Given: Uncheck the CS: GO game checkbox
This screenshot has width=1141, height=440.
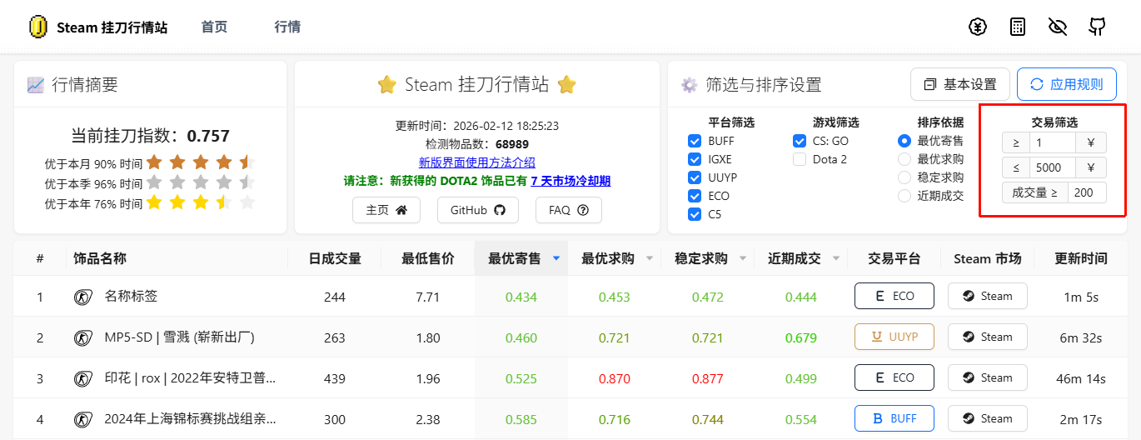Looking at the screenshot, I should point(800,141).
